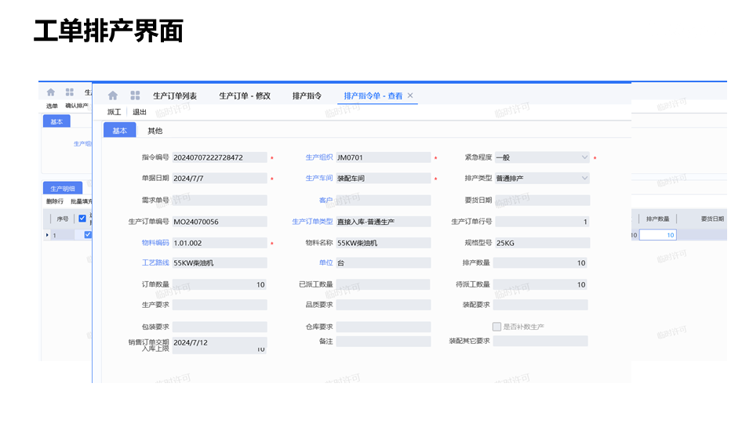Screen dimensions: 753x423
Task: Open the 生产订单 - 修改 tab
Action: tap(245, 96)
